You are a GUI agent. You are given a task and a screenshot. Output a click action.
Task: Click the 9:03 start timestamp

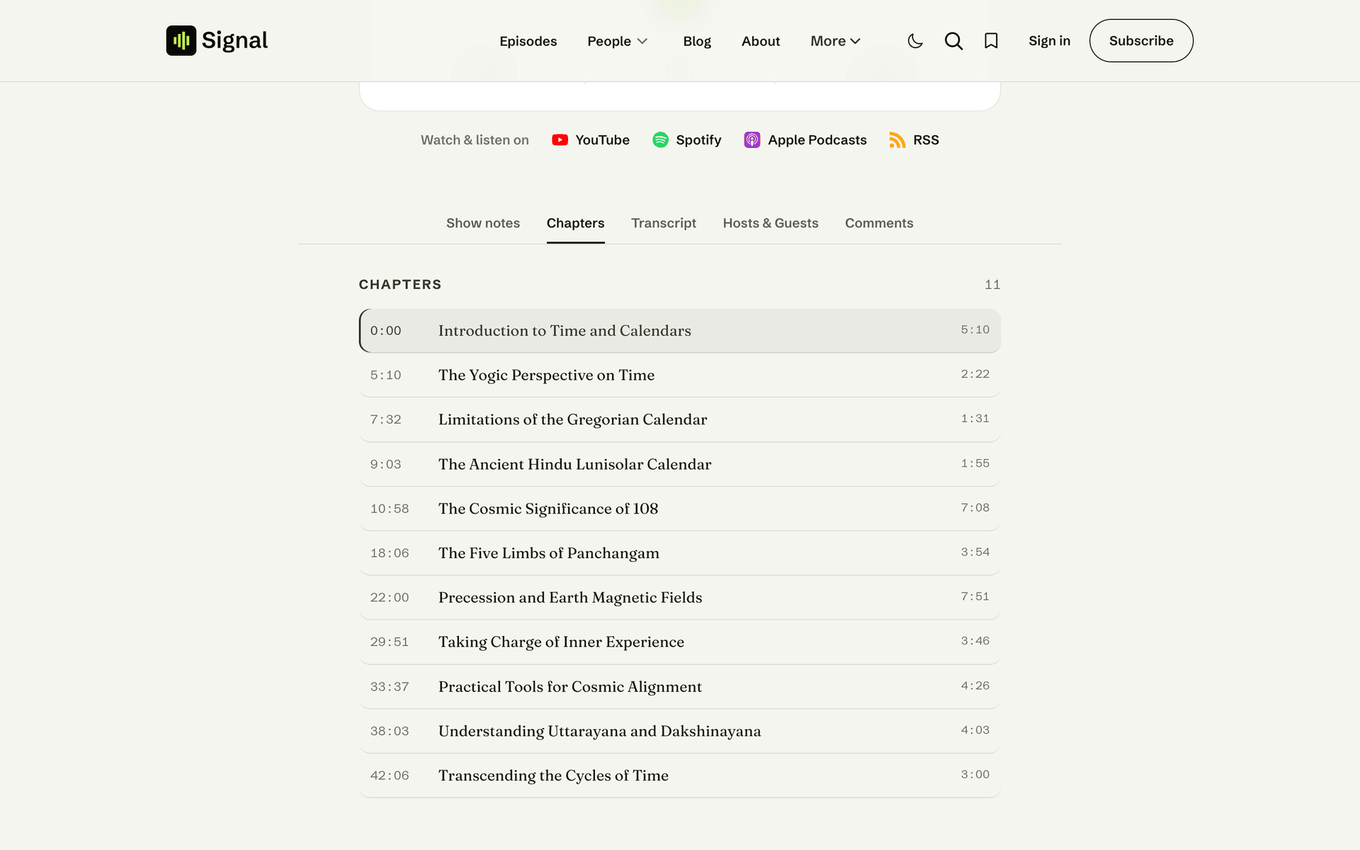[385, 465]
